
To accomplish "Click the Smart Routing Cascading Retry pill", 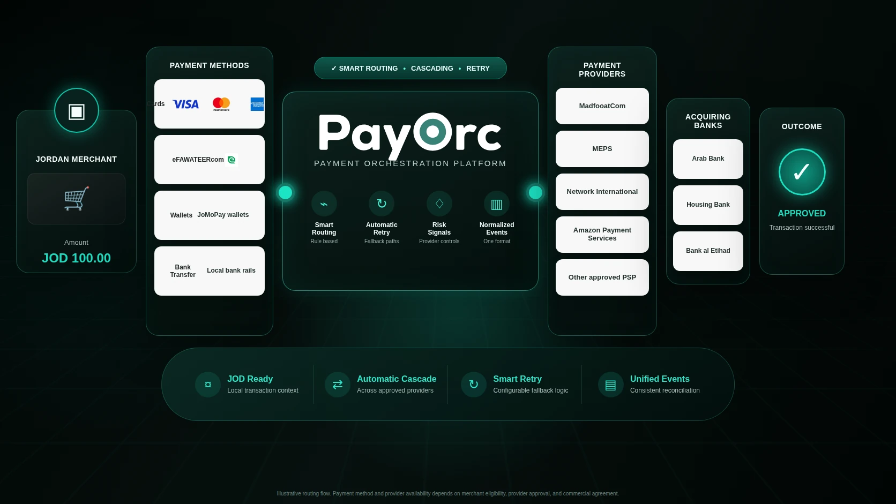I will point(410,68).
